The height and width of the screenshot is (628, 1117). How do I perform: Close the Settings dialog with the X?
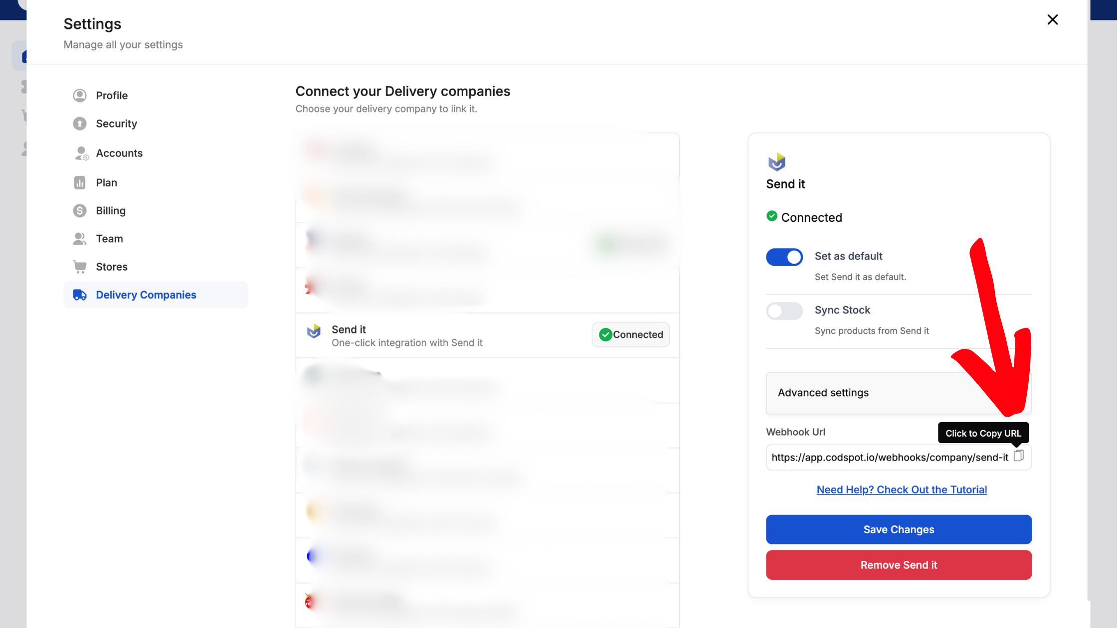pyautogui.click(x=1052, y=19)
